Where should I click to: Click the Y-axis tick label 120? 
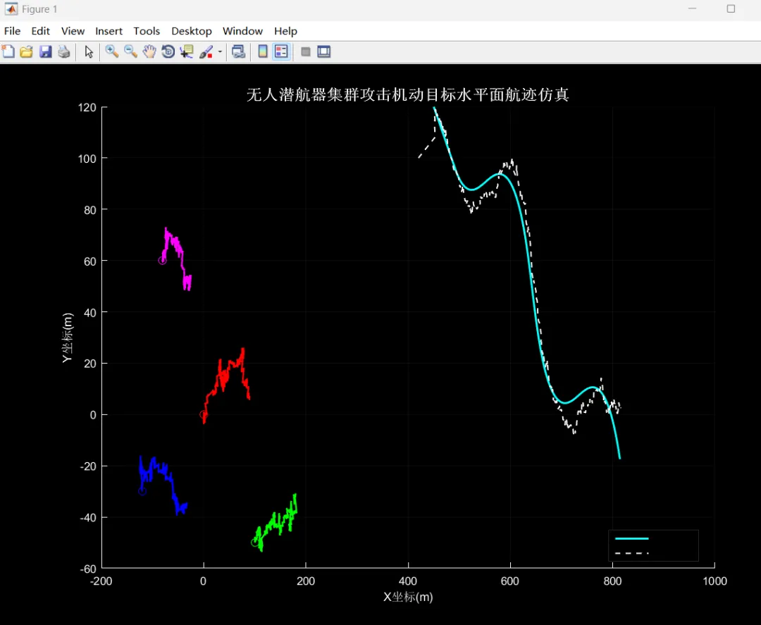point(87,107)
